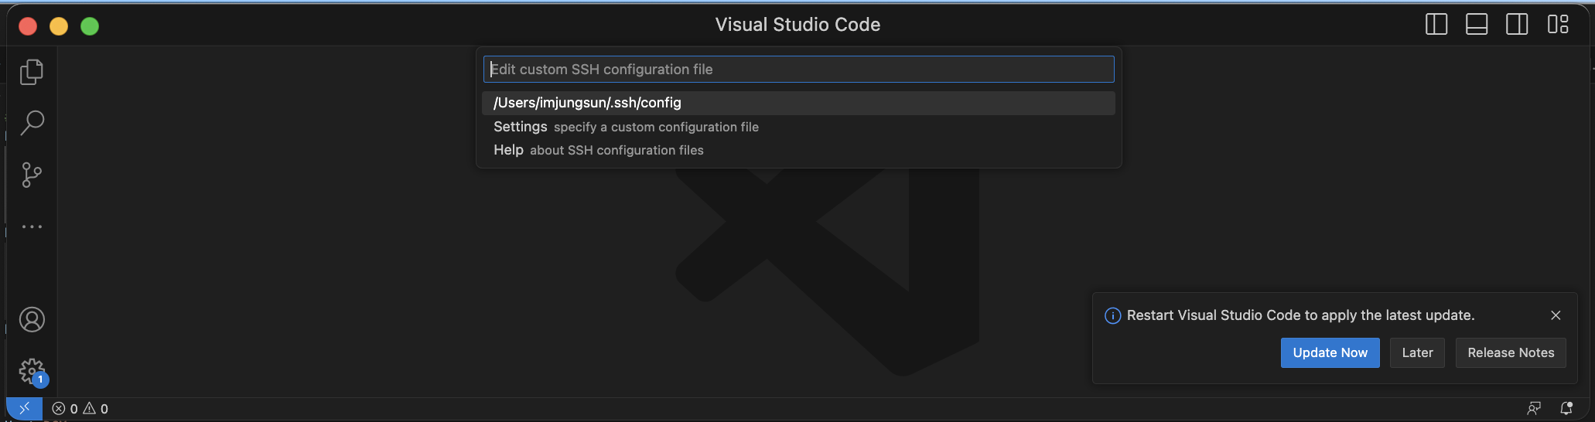This screenshot has height=422, width=1595.
Task: Open the Manage gear icon
Action: click(x=32, y=372)
